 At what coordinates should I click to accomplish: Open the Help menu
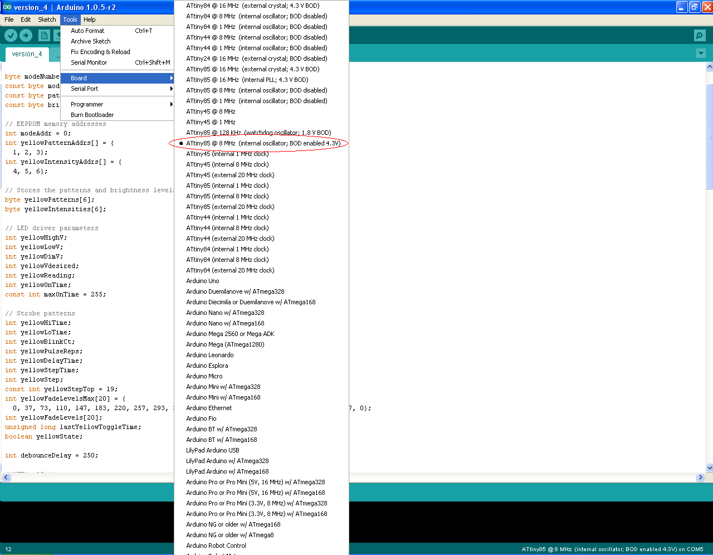tap(89, 20)
